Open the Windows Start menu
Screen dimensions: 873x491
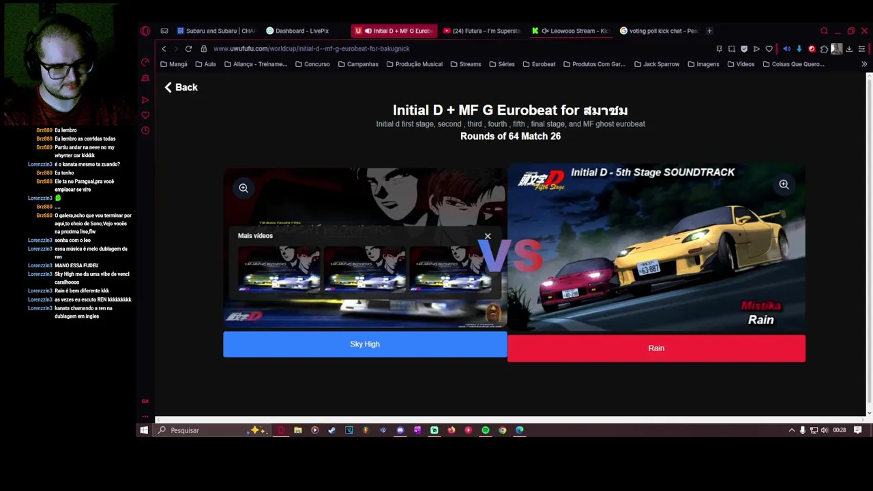[x=144, y=430]
